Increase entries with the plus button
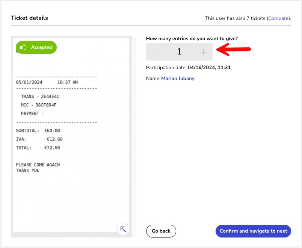Viewport: 302px width, 248px height. [204, 52]
